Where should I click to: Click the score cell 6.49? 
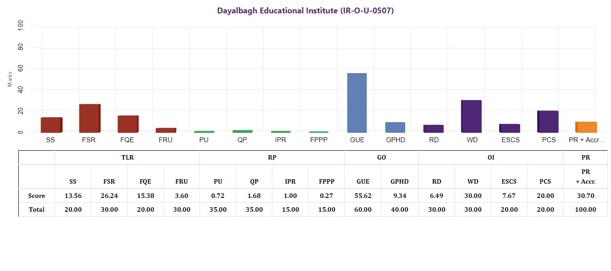coord(437,196)
